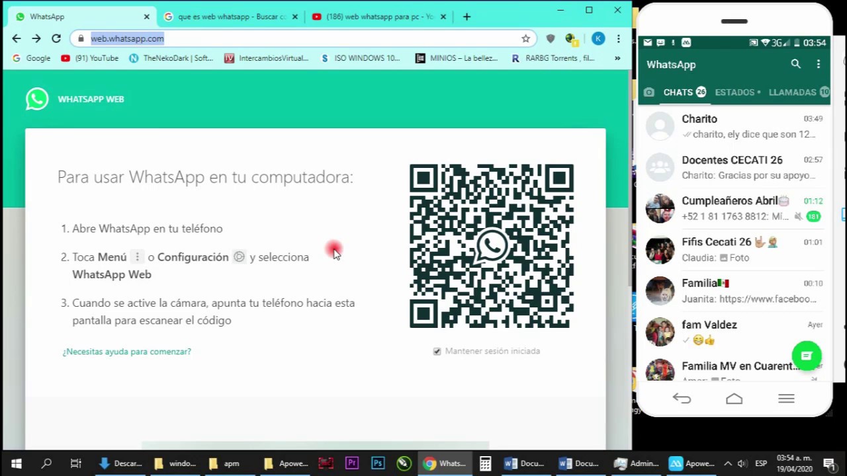
Task: Tap the Android home navigation button
Action: coord(734,399)
